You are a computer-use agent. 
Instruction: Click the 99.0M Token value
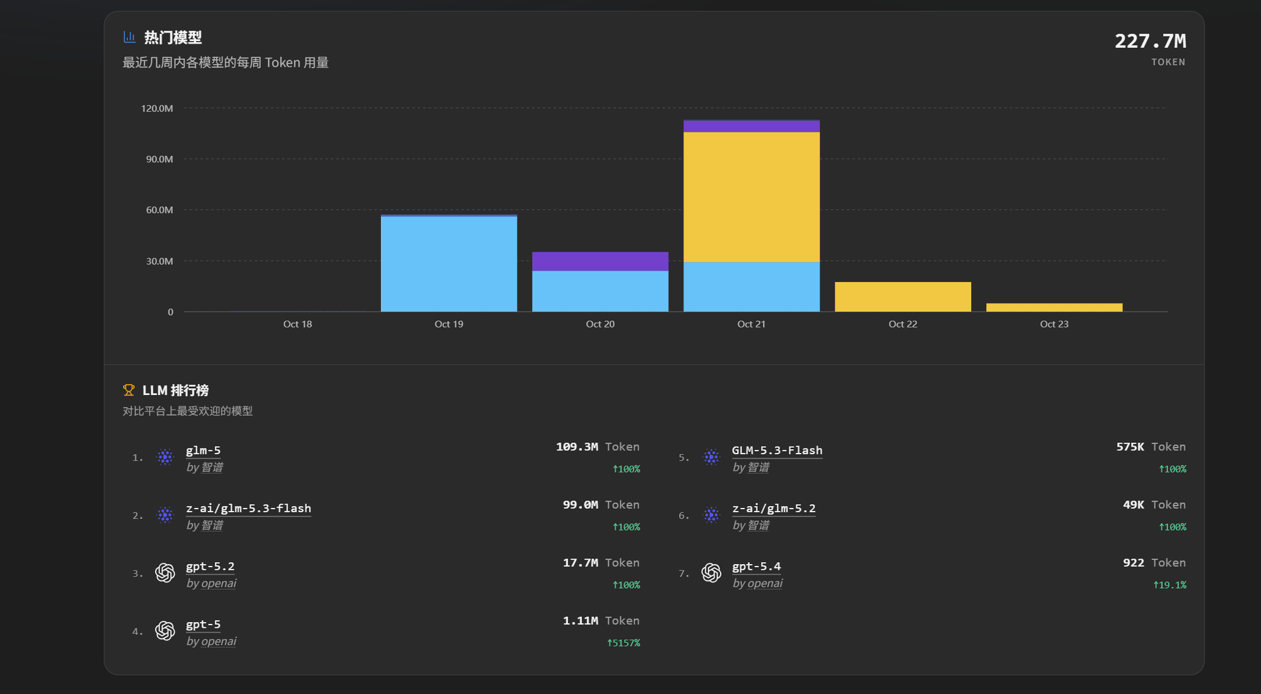601,505
